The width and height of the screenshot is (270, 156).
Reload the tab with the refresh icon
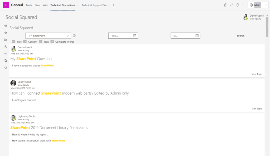[237, 5]
